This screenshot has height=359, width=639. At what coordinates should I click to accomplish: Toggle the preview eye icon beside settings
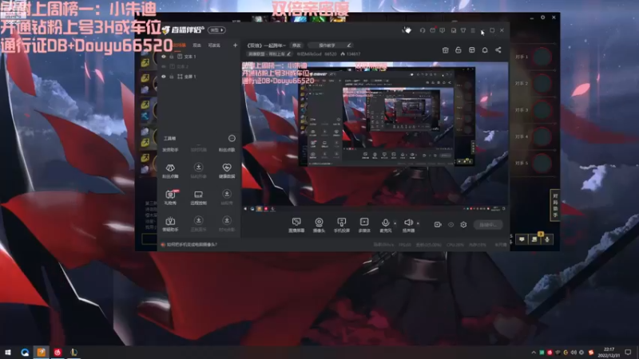(450, 225)
